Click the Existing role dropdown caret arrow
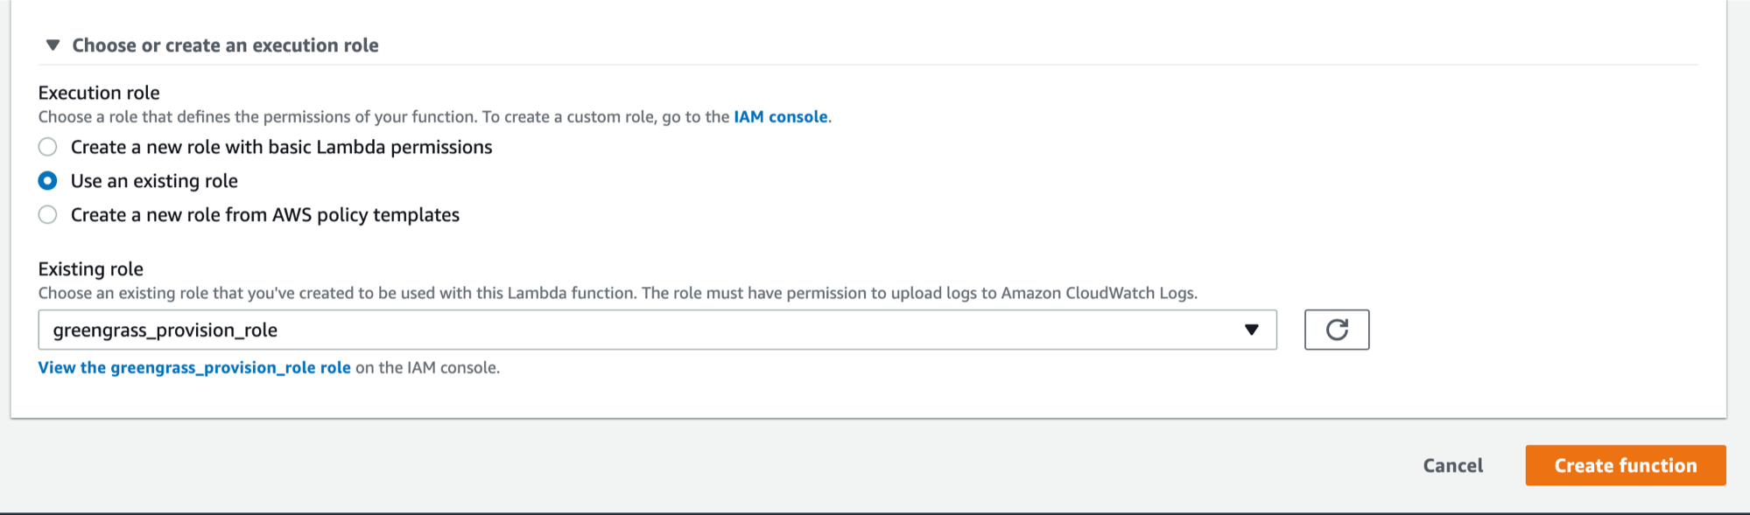 click(1251, 330)
